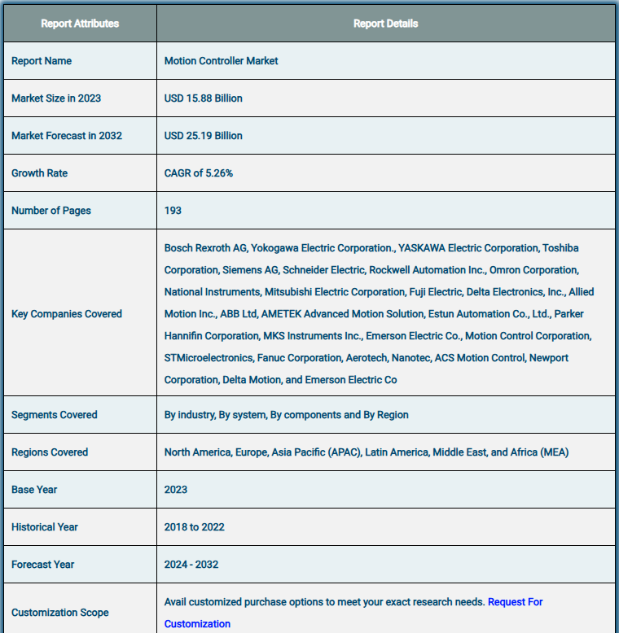Screen dimensions: 619x633
Task: Click the Avail customized purchase options sentence
Action: 324,602
